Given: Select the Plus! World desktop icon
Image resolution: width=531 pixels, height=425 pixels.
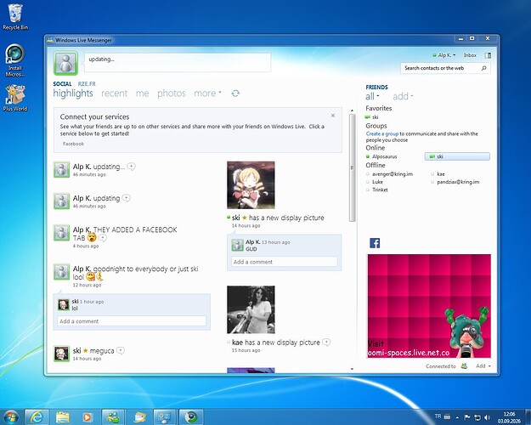Looking at the screenshot, I should pyautogui.click(x=15, y=99).
